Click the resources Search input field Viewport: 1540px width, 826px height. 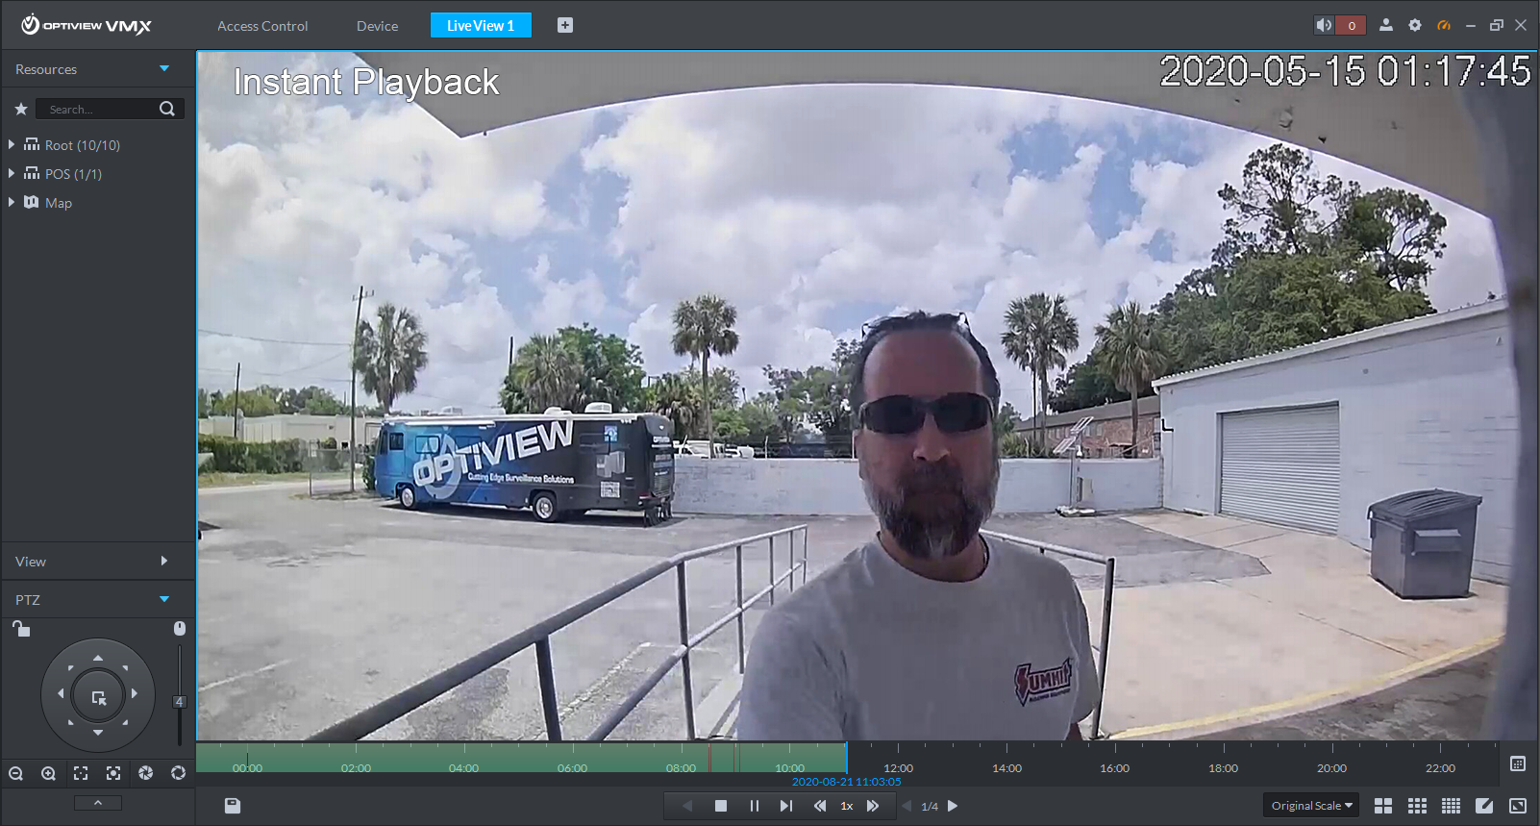(x=100, y=110)
